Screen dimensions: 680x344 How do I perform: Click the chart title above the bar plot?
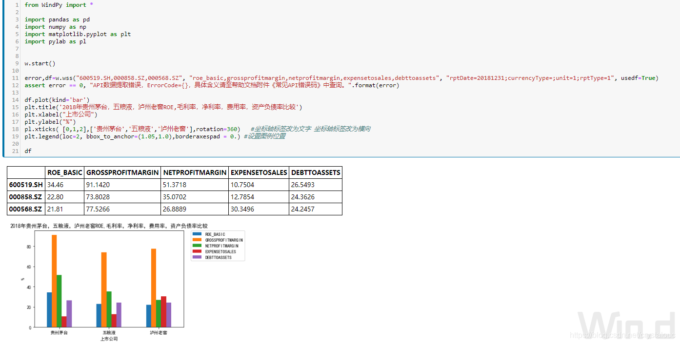tap(109, 226)
